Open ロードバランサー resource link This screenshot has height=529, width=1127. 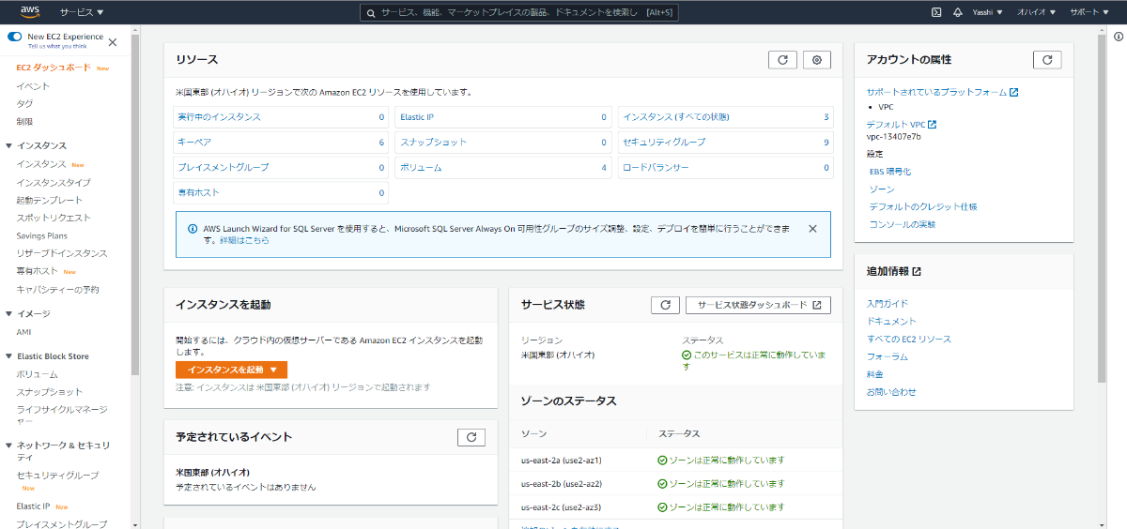coord(656,168)
